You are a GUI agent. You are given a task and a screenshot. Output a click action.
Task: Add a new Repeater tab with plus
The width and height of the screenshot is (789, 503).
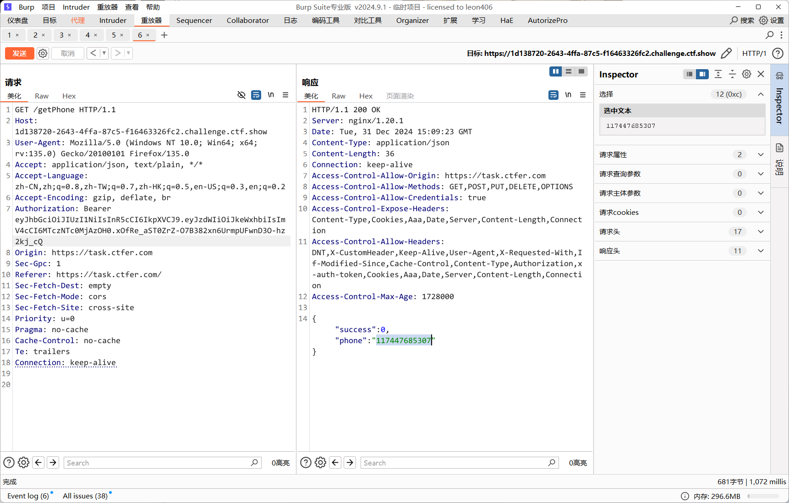(164, 35)
